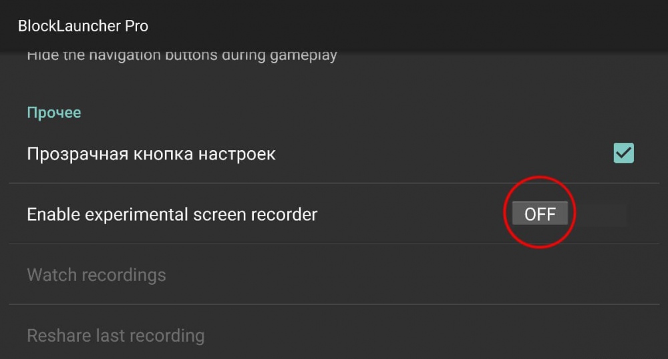The width and height of the screenshot is (668, 359).
Task: Click the space between Прозрачная label and checkbox
Action: click(444, 154)
